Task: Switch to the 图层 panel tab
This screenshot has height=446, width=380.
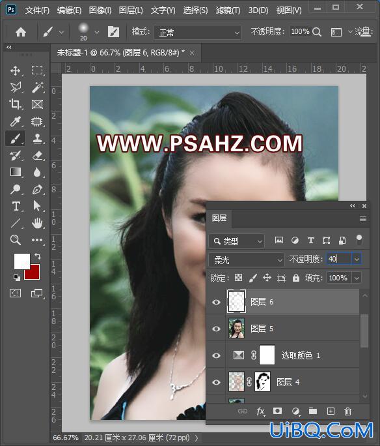Action: pos(219,218)
